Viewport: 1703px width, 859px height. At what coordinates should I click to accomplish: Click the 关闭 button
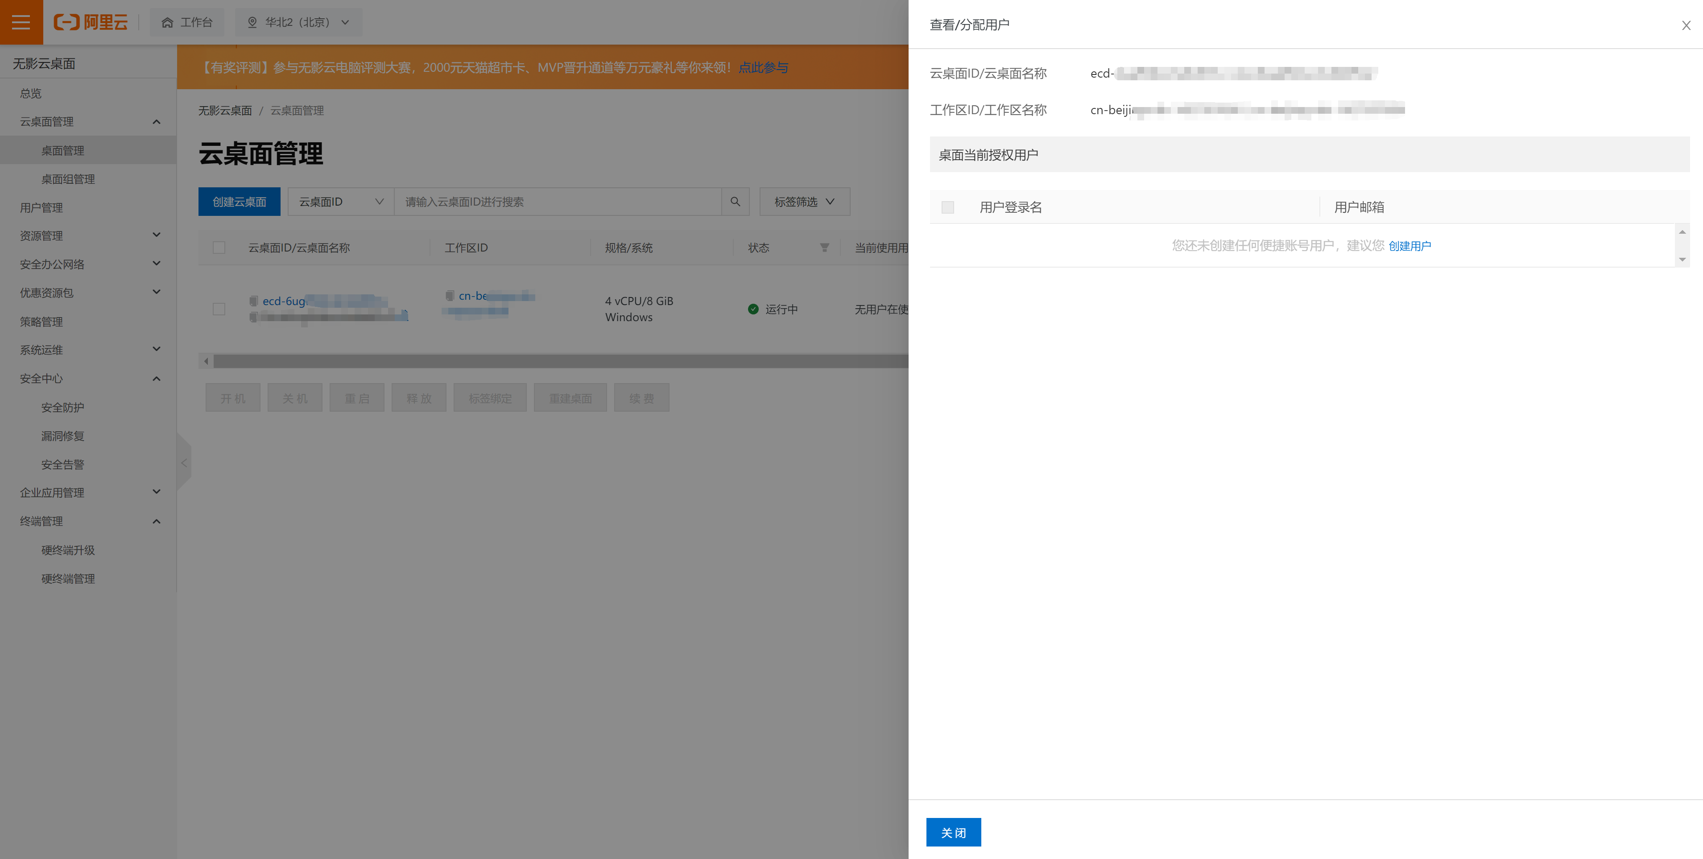tap(953, 832)
